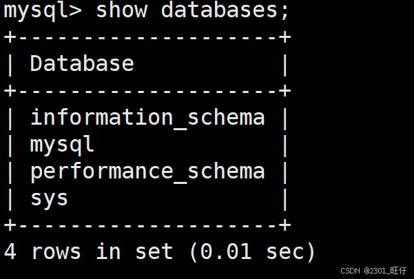414x279 pixels.
Task: Click the left pipe before "sys"
Action: coord(10,198)
